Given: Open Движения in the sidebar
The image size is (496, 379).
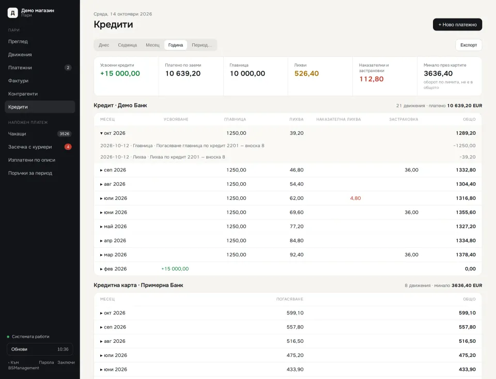Looking at the screenshot, I should [40, 55].
